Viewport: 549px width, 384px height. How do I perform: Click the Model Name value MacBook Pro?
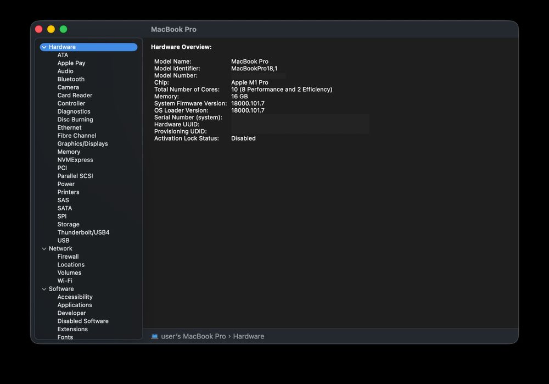coord(250,62)
